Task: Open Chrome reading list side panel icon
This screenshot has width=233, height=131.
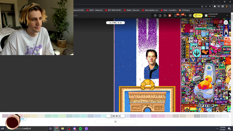Action: (x=222, y=7)
